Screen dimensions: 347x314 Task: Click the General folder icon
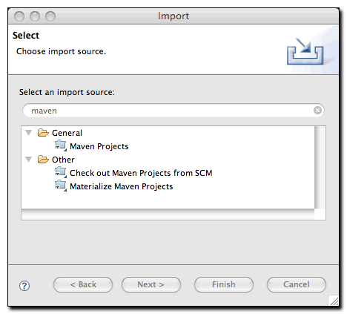pyautogui.click(x=43, y=133)
